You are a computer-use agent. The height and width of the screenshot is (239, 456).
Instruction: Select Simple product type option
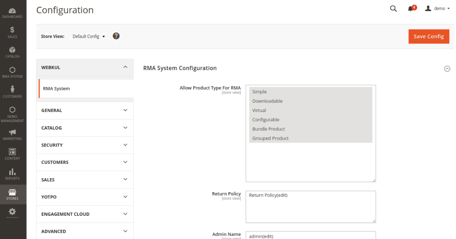(311, 92)
